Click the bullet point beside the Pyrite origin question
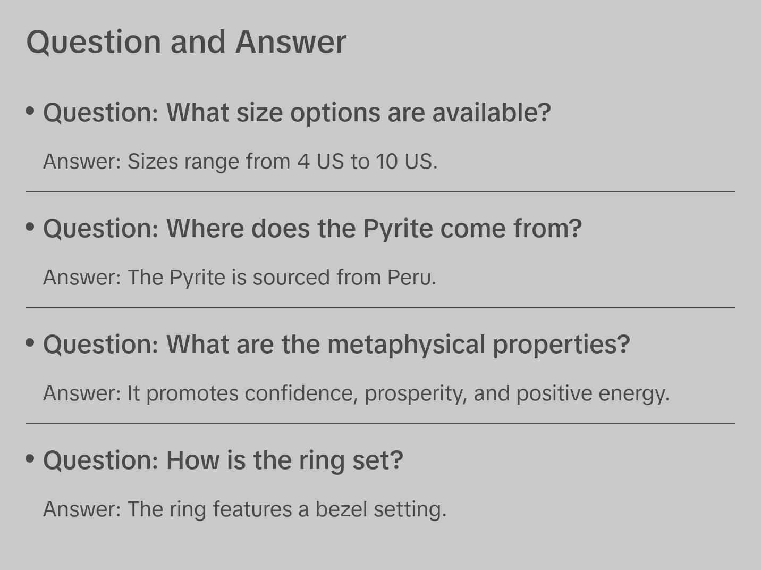The image size is (761, 570). [30, 227]
